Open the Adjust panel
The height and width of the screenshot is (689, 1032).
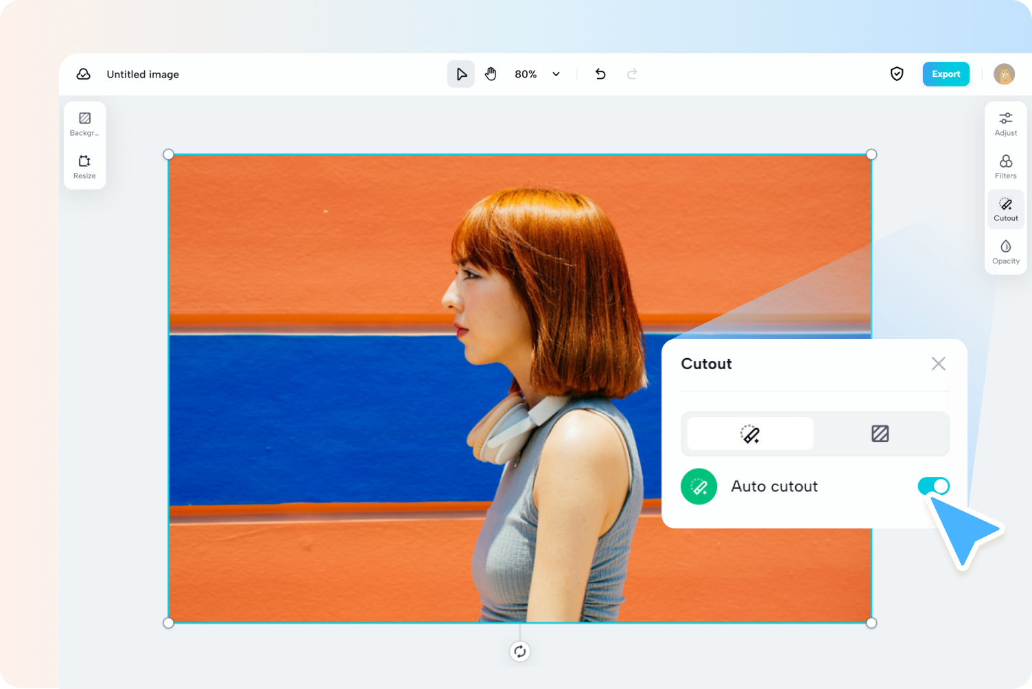(x=1006, y=124)
